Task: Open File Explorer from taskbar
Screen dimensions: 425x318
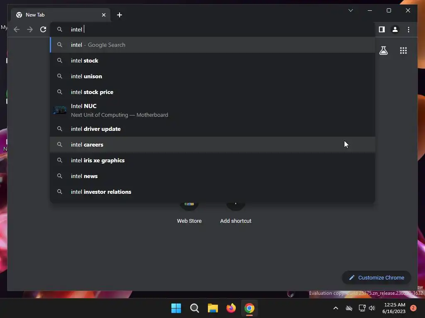Action: pos(213,308)
